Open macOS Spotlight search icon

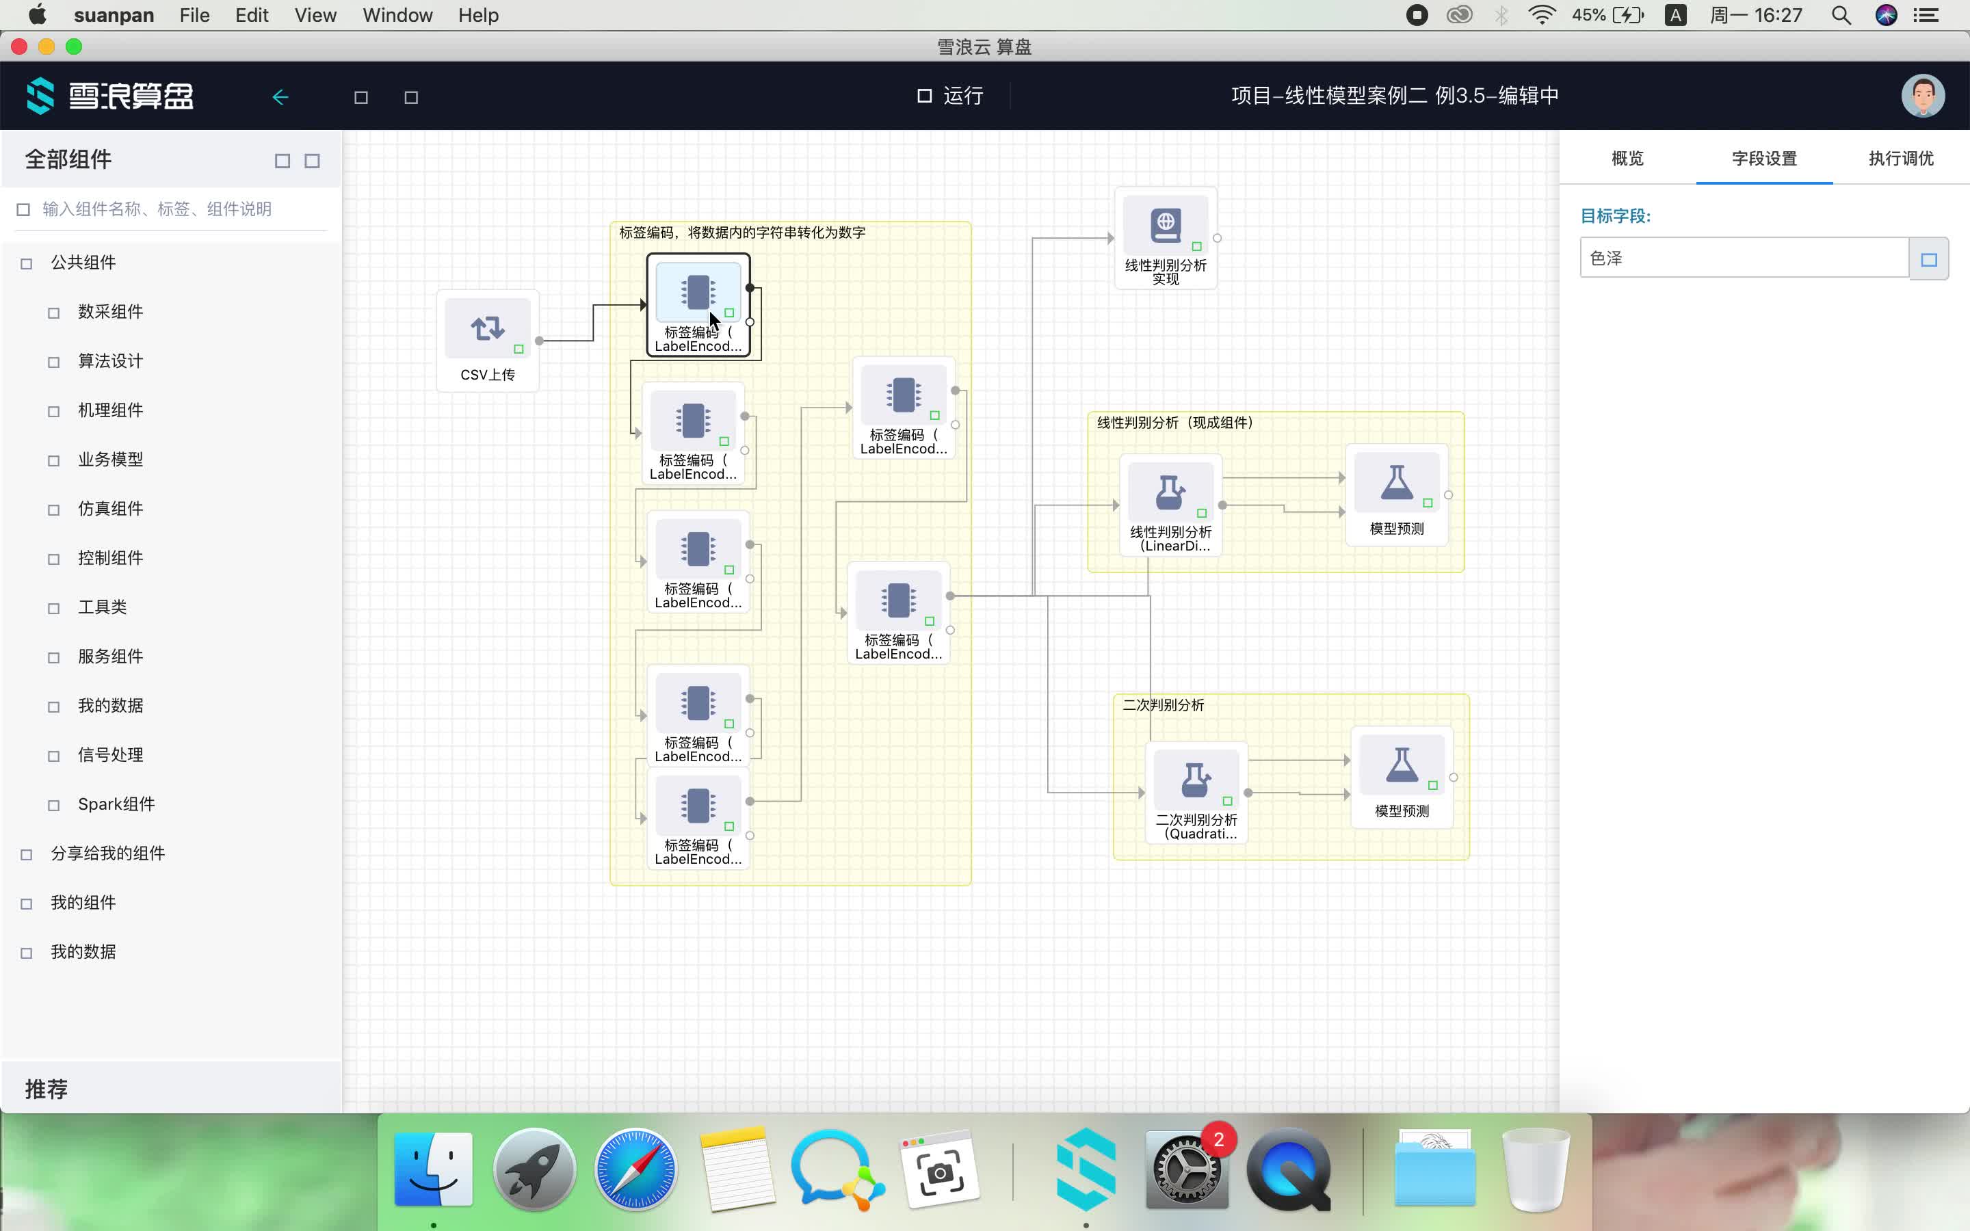click(x=1841, y=16)
